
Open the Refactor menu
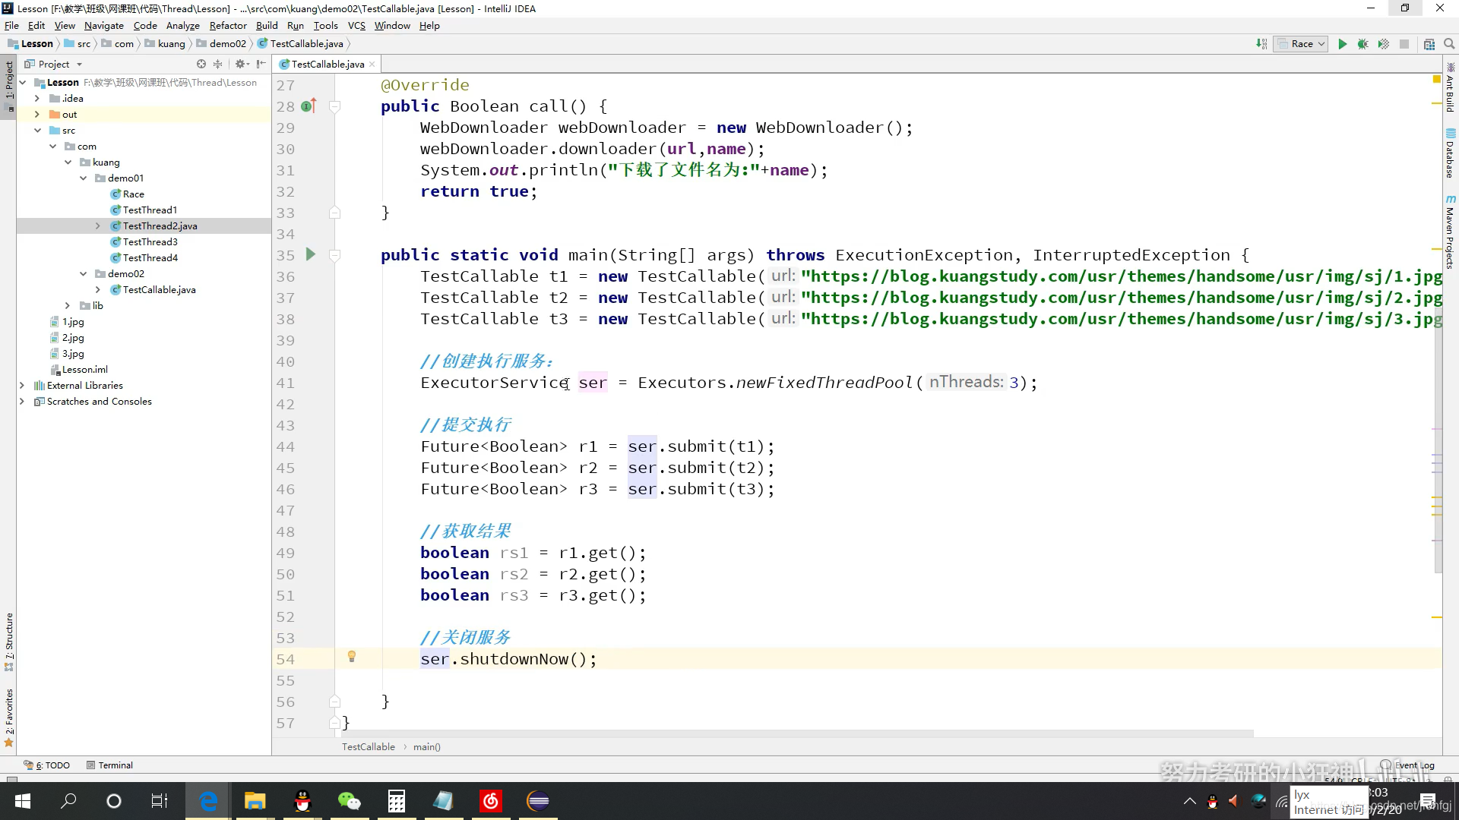click(x=228, y=26)
